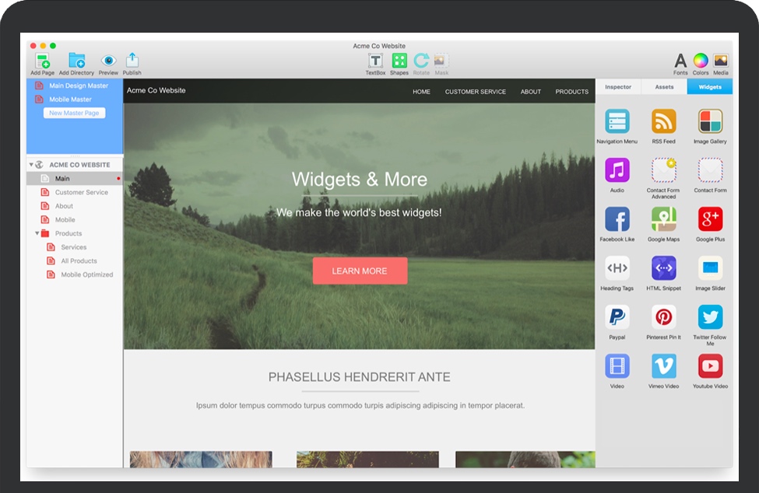Click the Products link in site navigation

pos(571,92)
